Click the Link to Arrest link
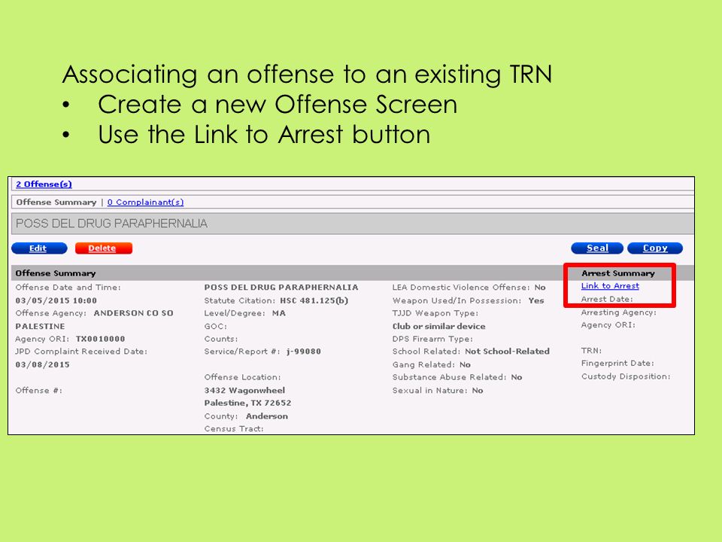722x542 pixels. click(610, 286)
